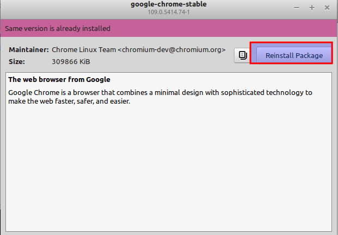Maximize the window with the plus icon
The image size is (338, 235).
(x=312, y=8)
